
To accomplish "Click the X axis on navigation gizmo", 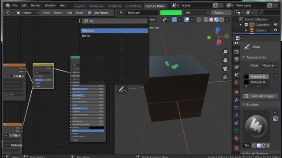I will [x=219, y=42].
